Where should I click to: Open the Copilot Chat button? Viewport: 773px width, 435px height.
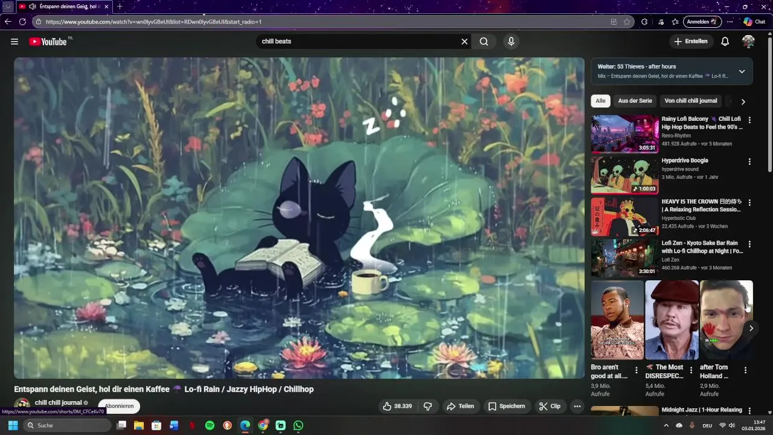point(755,22)
